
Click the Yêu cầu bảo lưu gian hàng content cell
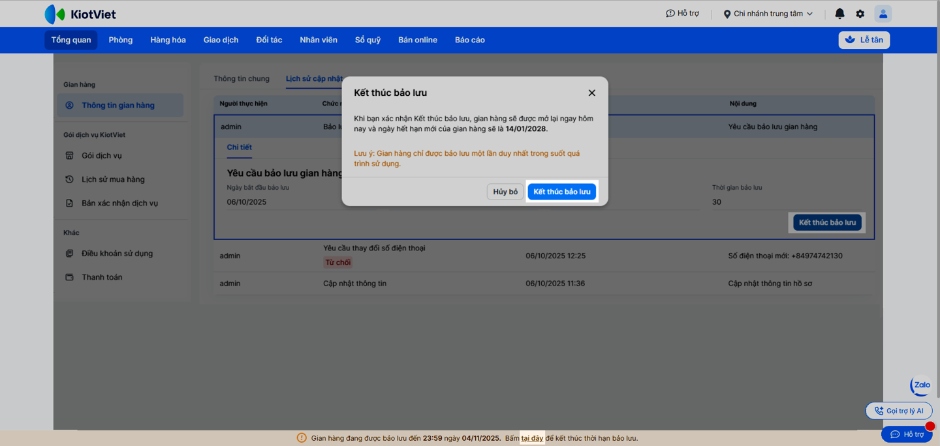click(x=773, y=126)
